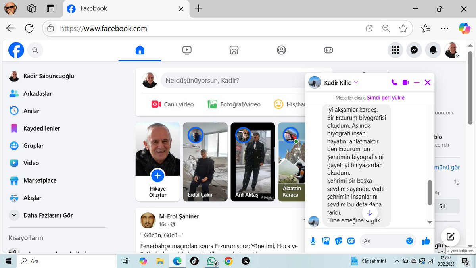Show hidden system tray icons
Screen dimensions: 476x268
(x=397, y=261)
